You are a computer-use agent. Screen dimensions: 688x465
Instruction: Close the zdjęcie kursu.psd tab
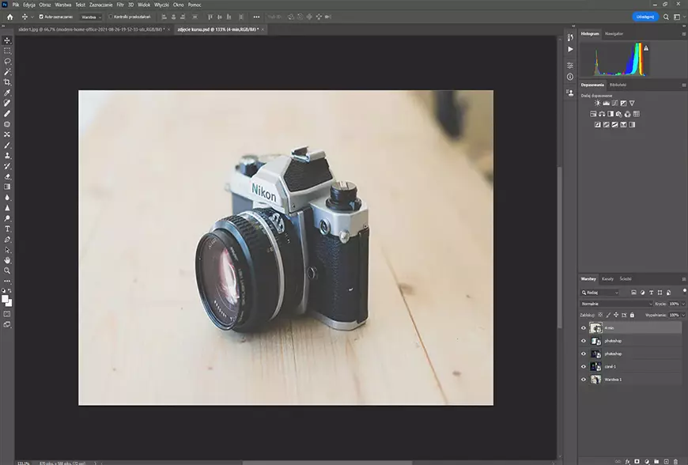263,29
